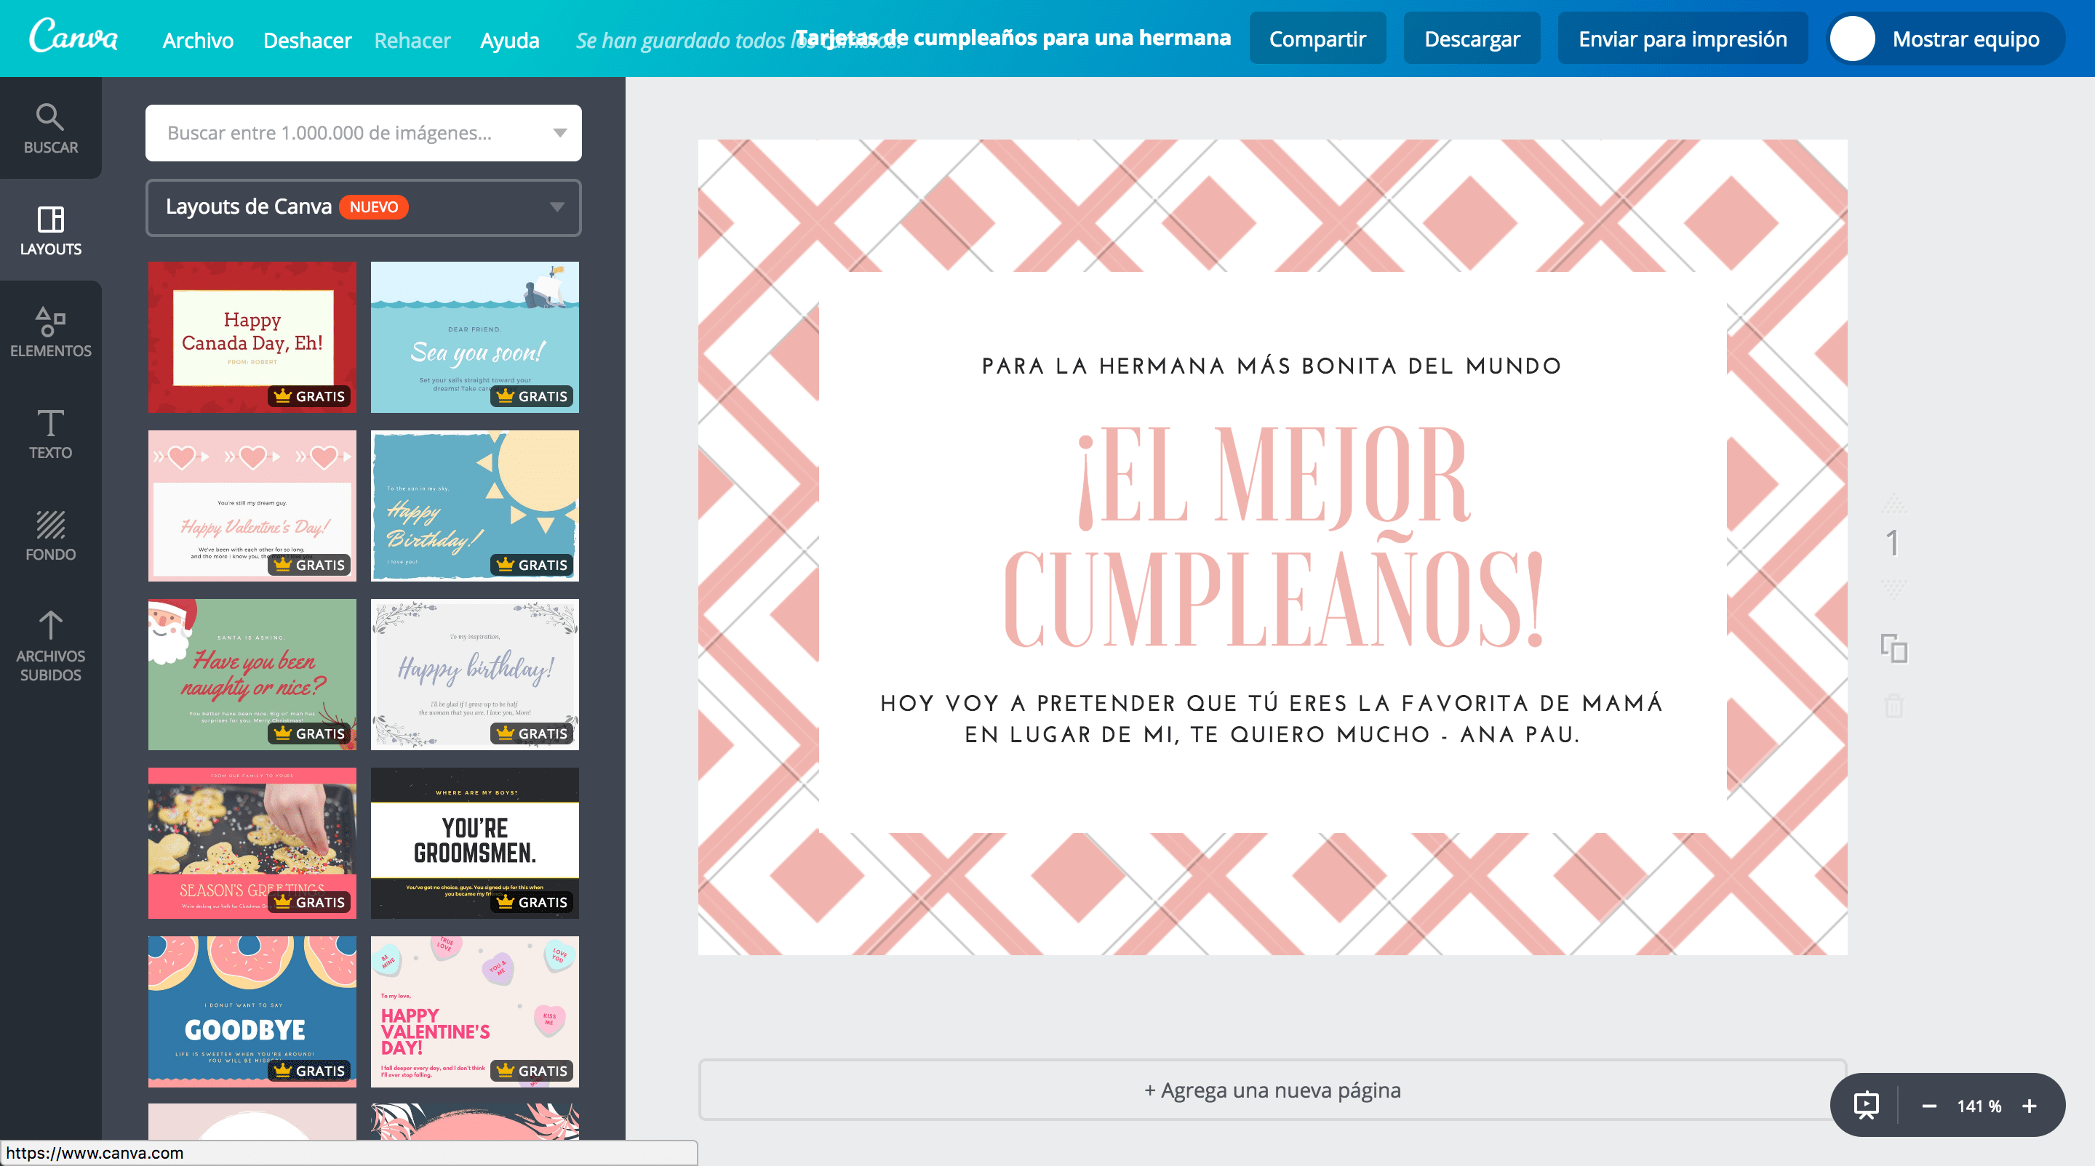Select the Santa naughty or nice layout
The height and width of the screenshot is (1166, 2095).
(252, 675)
